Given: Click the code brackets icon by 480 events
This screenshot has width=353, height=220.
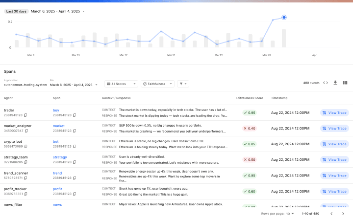Looking at the screenshot, I should coord(326,83).
